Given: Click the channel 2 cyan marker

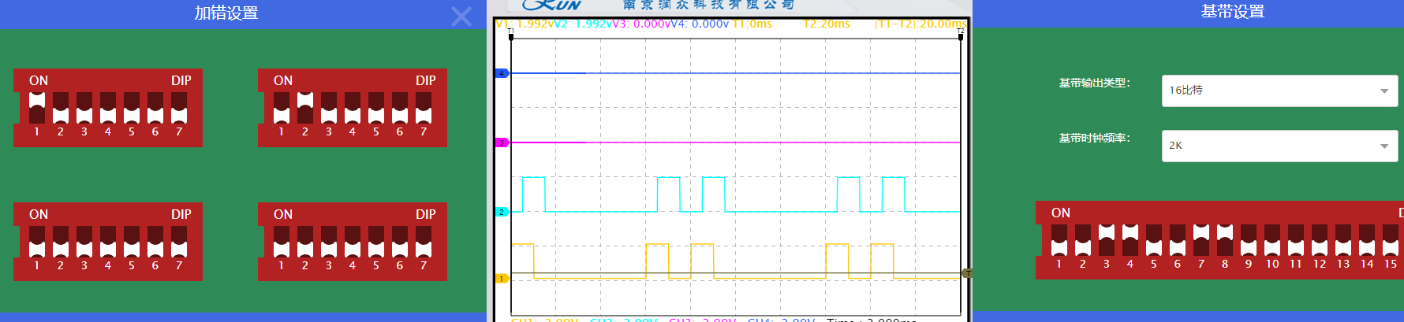Looking at the screenshot, I should (501, 212).
